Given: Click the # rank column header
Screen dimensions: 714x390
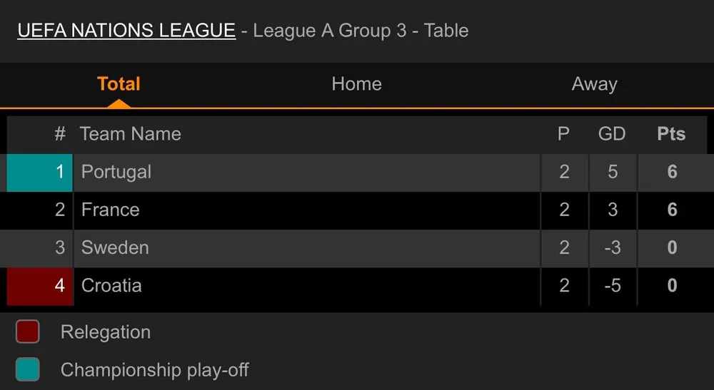Looking at the screenshot, I should pos(60,134).
